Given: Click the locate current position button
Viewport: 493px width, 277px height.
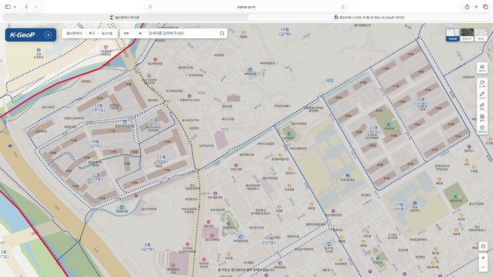Looking at the screenshot, I should (x=483, y=246).
